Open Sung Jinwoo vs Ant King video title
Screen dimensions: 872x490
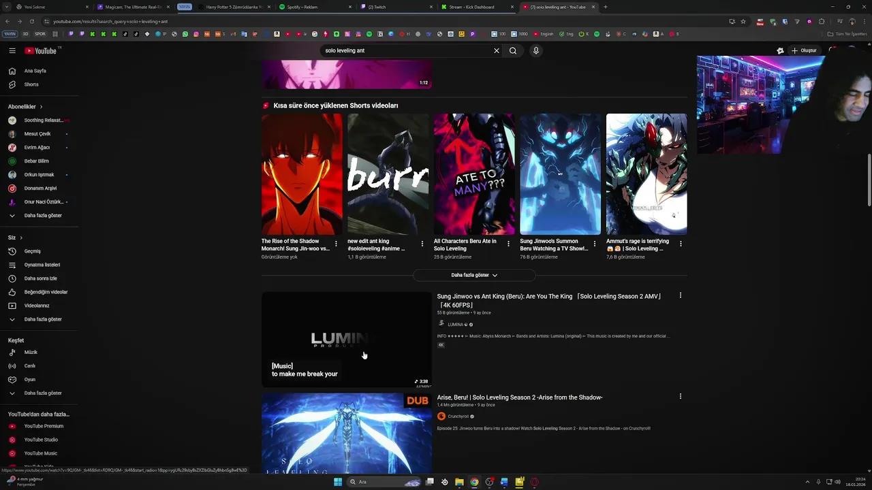(549, 301)
